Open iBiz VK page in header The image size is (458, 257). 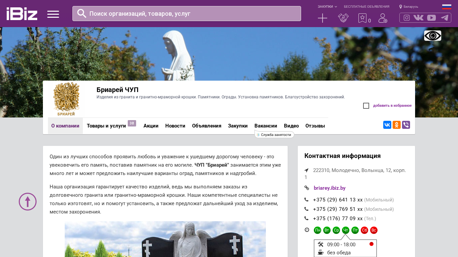click(x=418, y=18)
